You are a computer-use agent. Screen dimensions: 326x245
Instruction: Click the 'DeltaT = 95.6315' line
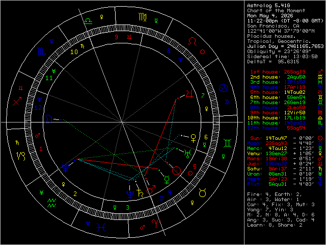click(273, 62)
